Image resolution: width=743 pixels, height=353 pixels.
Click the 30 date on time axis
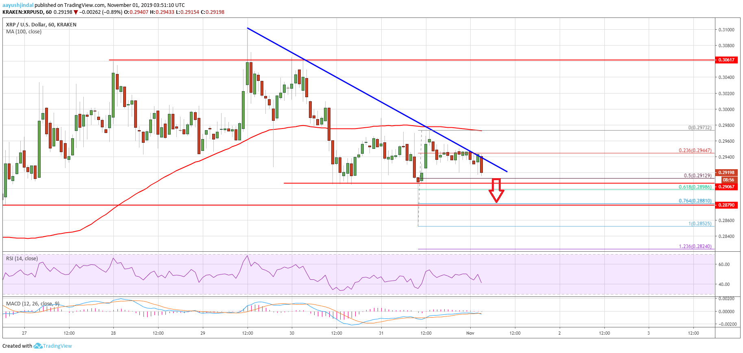click(292, 333)
